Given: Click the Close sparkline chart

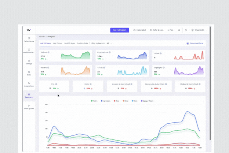Looking at the screenshot, I should coord(189,55).
